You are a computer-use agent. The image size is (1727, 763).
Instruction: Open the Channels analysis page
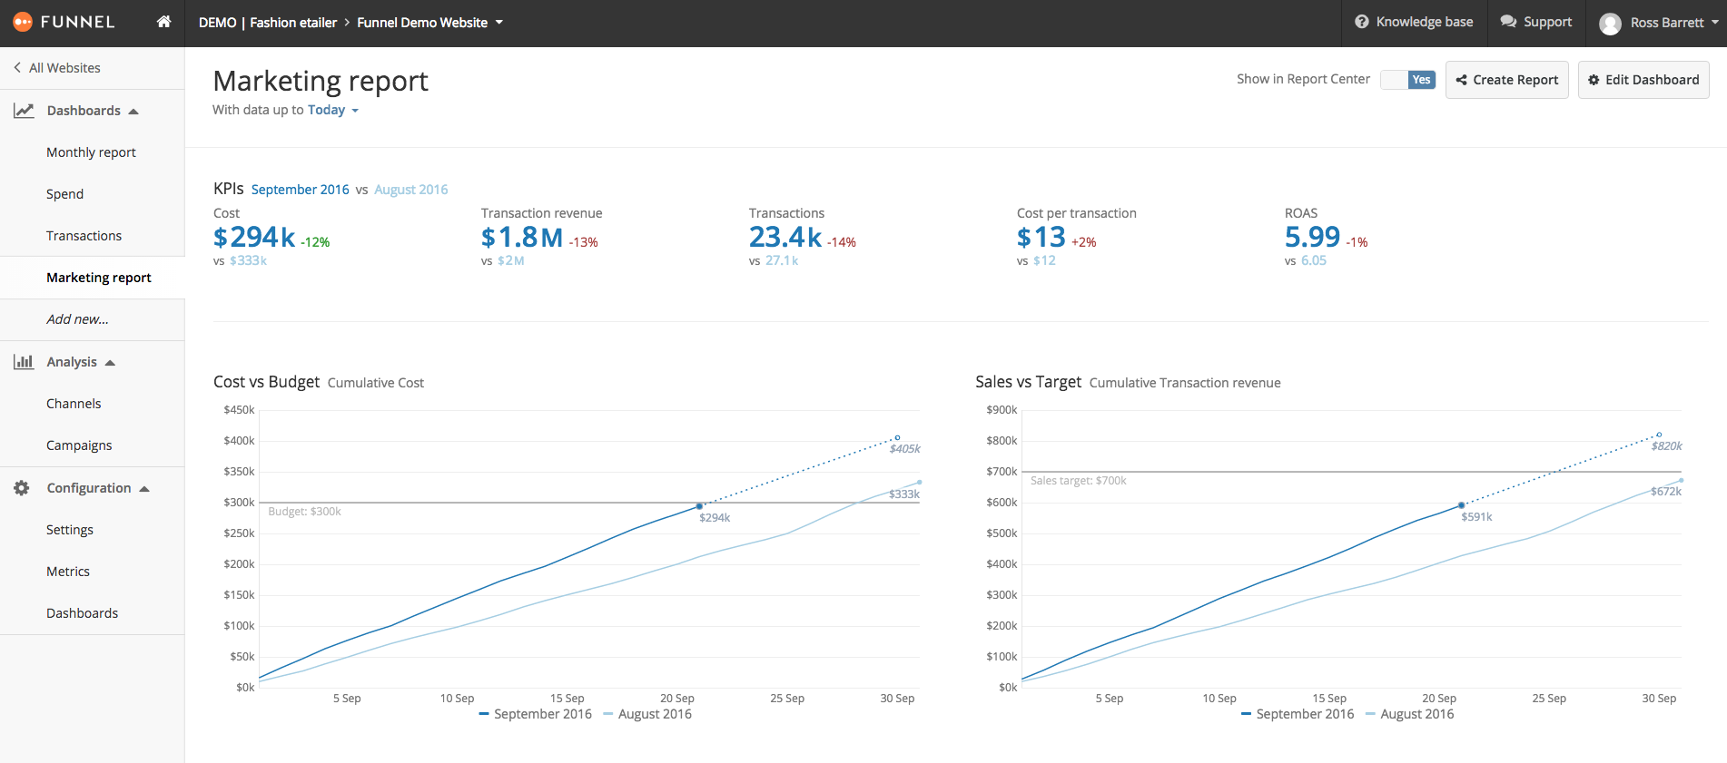coord(74,404)
